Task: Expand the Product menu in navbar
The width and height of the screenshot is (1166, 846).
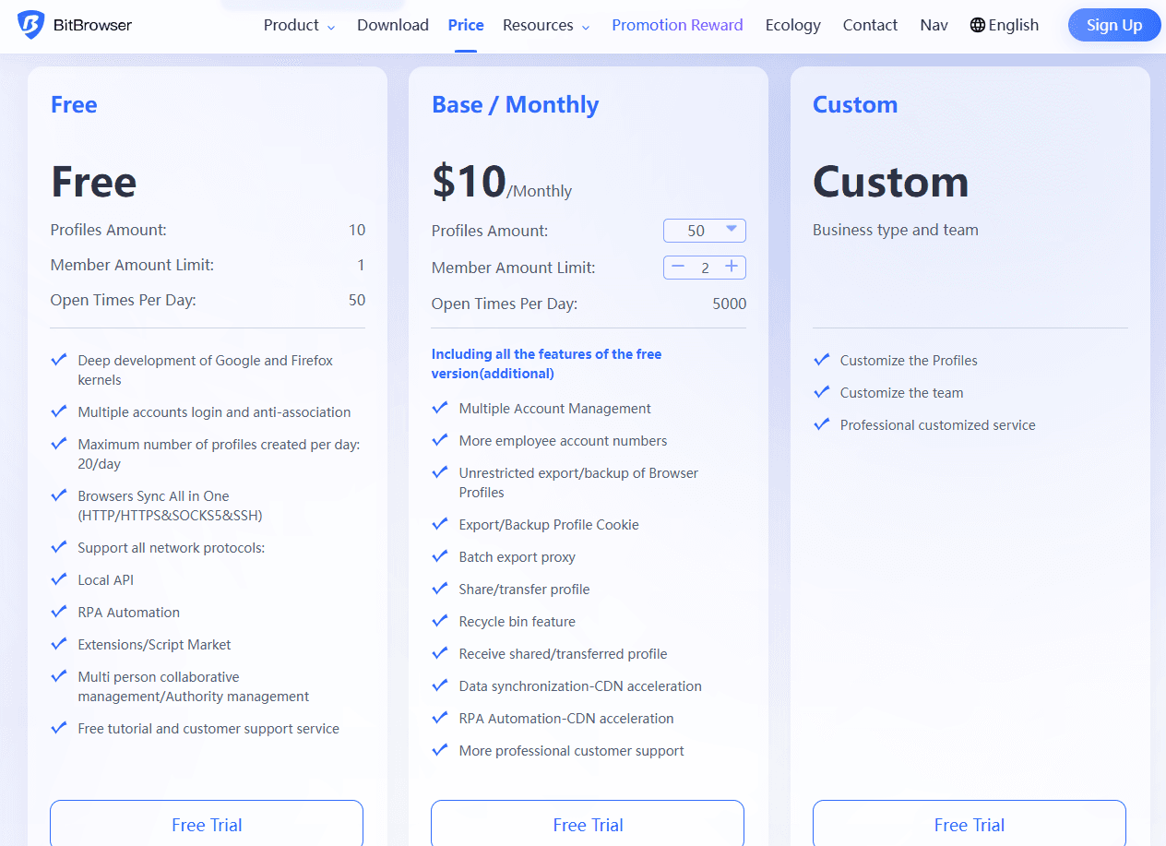Action: pos(299,25)
